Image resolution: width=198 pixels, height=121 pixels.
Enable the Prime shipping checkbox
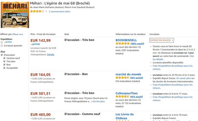click(x=2, y=42)
